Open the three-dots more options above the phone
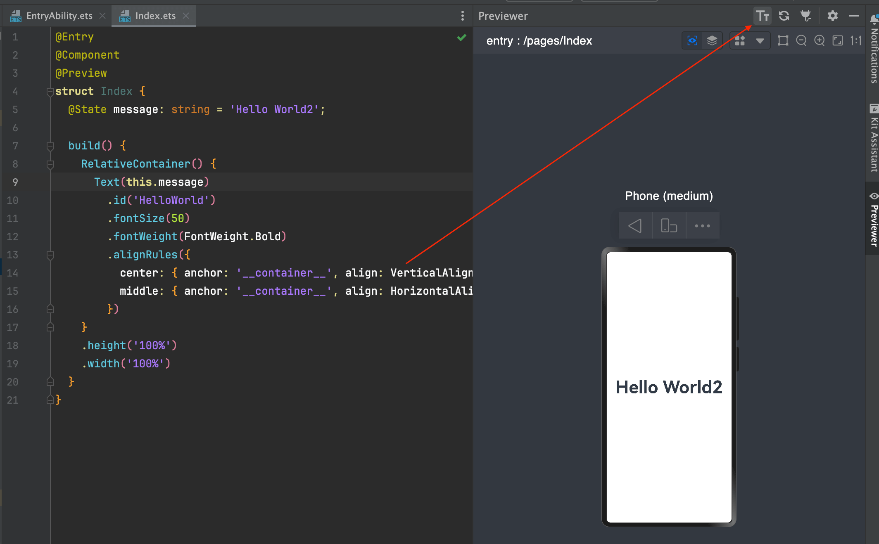The width and height of the screenshot is (879, 544). (702, 226)
